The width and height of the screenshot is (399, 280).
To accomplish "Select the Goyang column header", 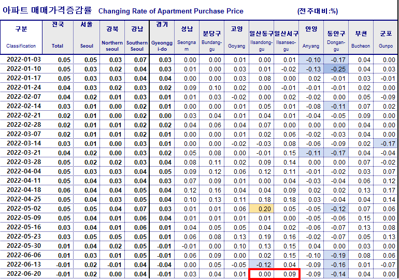I will point(237,37).
